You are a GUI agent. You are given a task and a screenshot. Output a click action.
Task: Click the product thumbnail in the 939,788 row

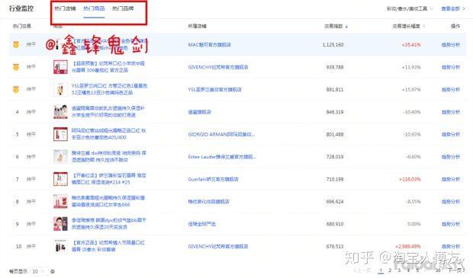[x=60, y=67]
